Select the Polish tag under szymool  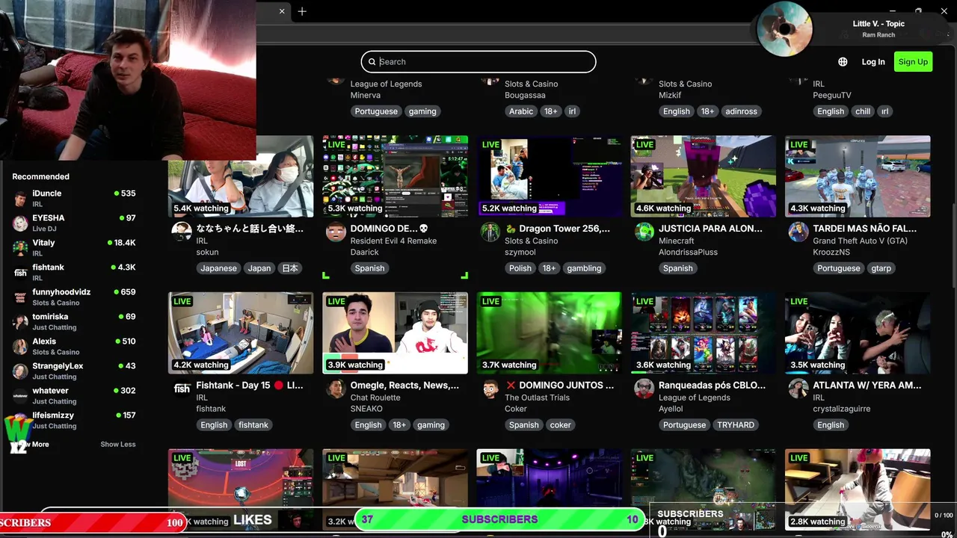[x=520, y=268]
